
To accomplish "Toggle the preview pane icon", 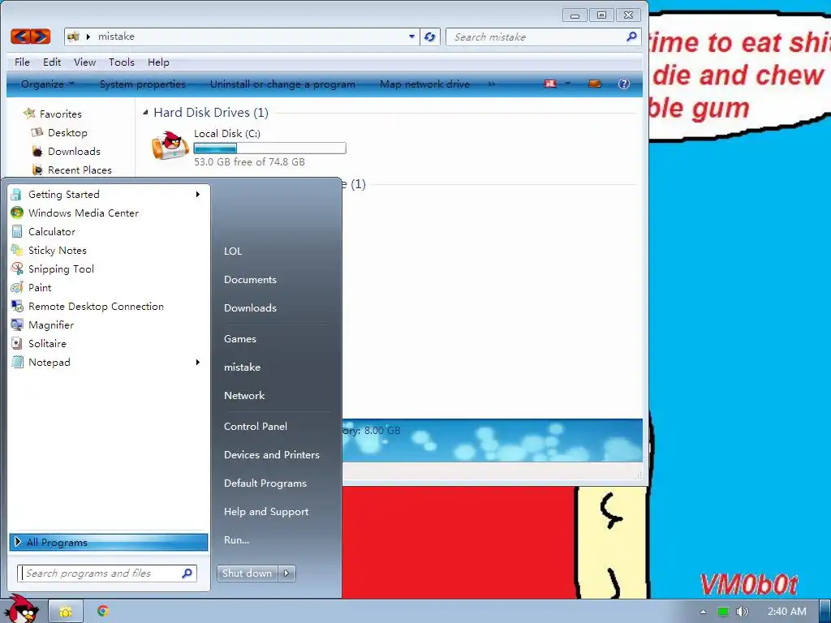I will pyautogui.click(x=595, y=84).
